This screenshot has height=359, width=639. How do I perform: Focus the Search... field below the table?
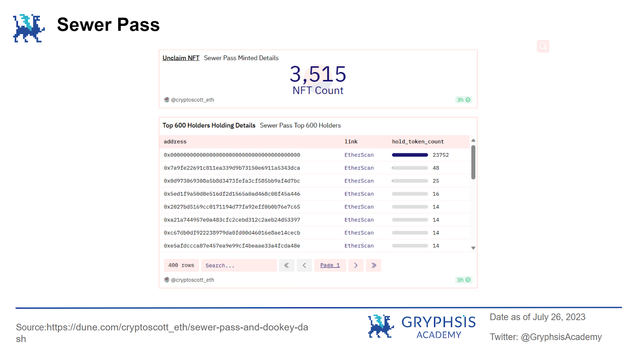click(239, 265)
